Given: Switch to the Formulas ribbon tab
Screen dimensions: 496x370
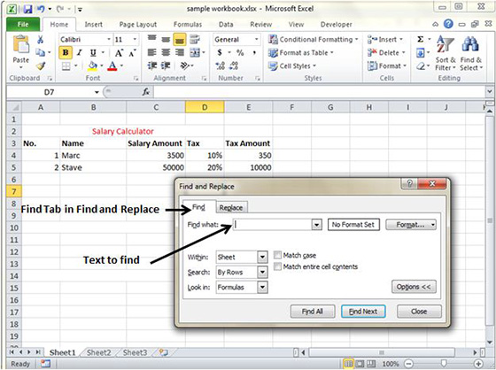Looking at the screenshot, I should pyautogui.click(x=188, y=25).
